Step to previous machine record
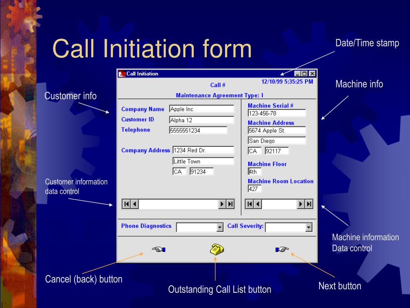Screen dimensions: 410x308 click(258, 204)
